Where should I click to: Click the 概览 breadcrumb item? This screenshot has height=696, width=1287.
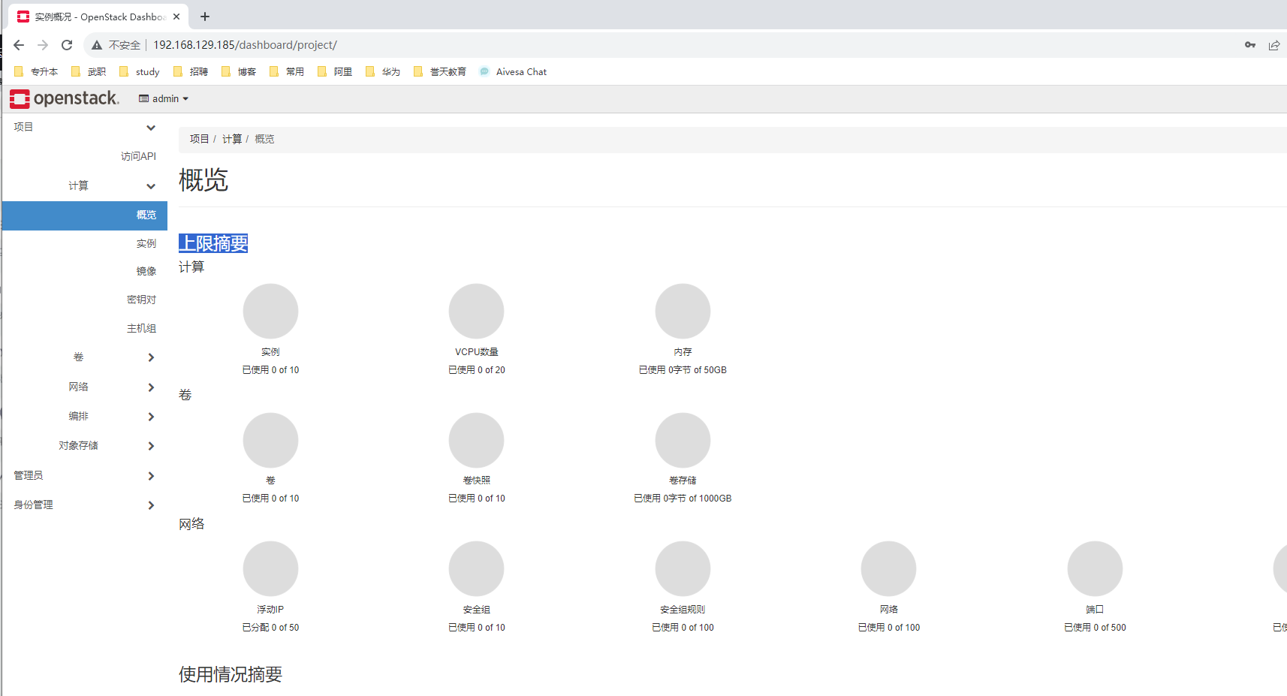[264, 139]
